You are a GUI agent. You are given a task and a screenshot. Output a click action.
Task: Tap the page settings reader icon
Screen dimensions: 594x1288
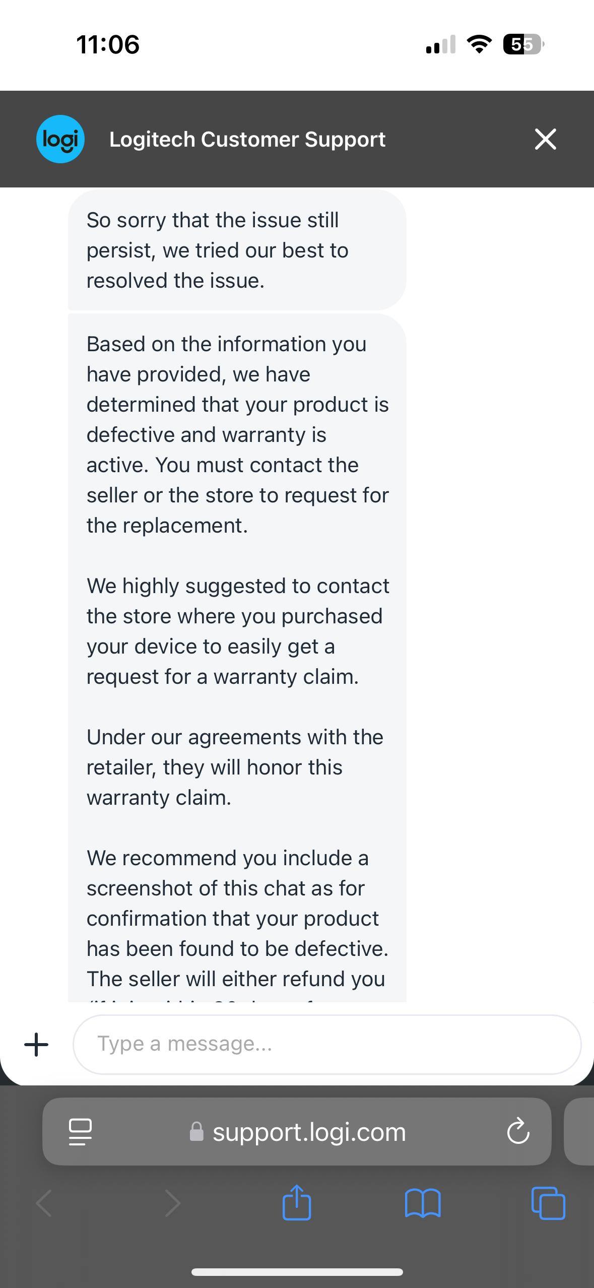(x=81, y=1131)
